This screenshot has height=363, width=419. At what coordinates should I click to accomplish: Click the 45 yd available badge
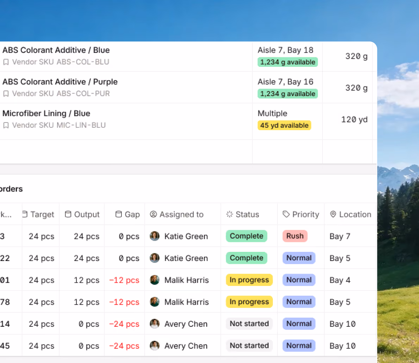tap(284, 126)
